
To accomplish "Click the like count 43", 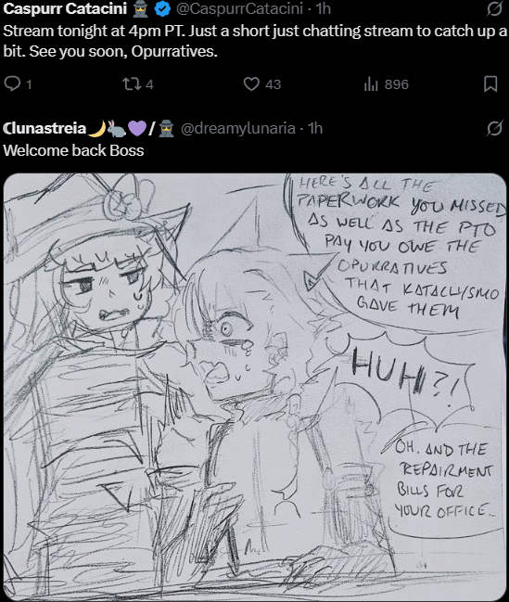I will point(273,84).
